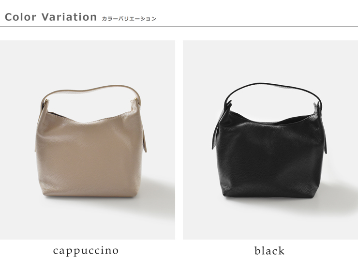
Task: Click the bottom edge of the cappuccino bag
Action: (90, 196)
